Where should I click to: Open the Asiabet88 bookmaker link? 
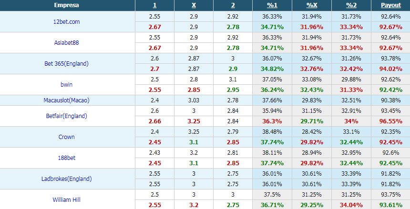(66, 42)
